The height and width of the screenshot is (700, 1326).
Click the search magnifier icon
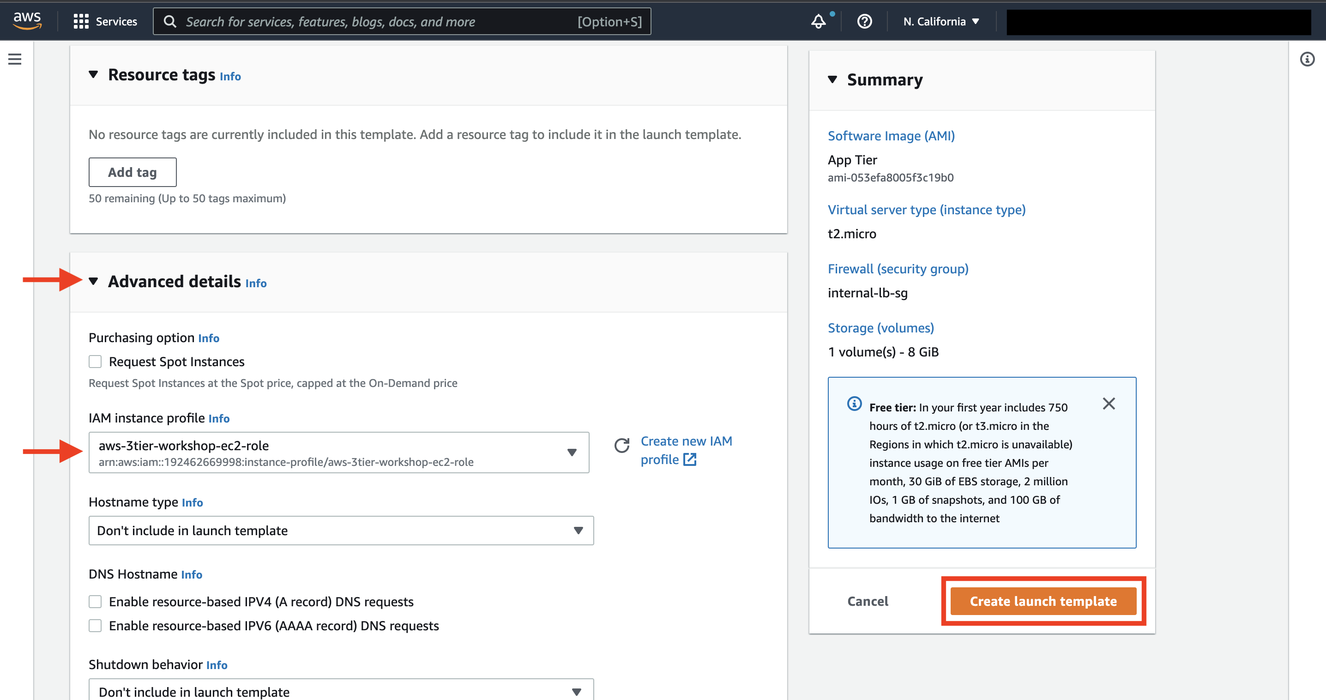tap(170, 22)
